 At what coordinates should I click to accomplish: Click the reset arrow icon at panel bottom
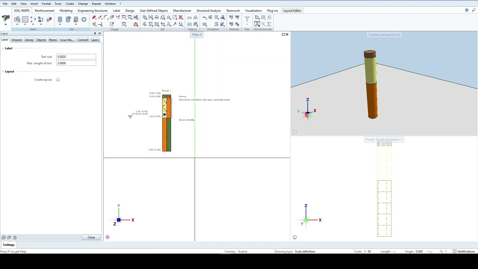click(x=15, y=237)
